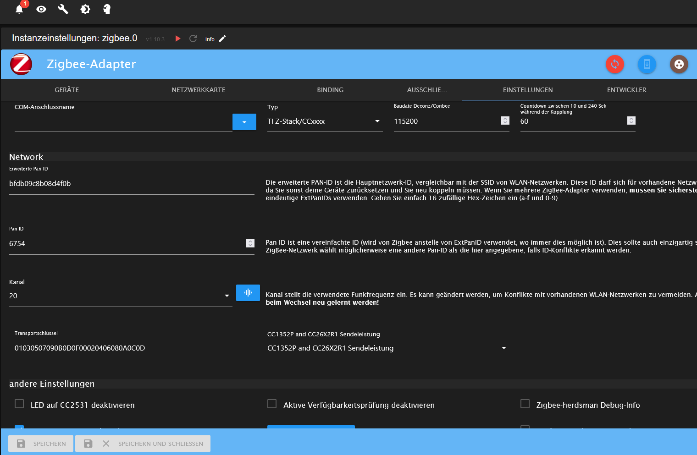Screen dimensions: 697x455
Task: Enable Zigbee-herdsman Debug-Info checkbox
Action: point(525,404)
